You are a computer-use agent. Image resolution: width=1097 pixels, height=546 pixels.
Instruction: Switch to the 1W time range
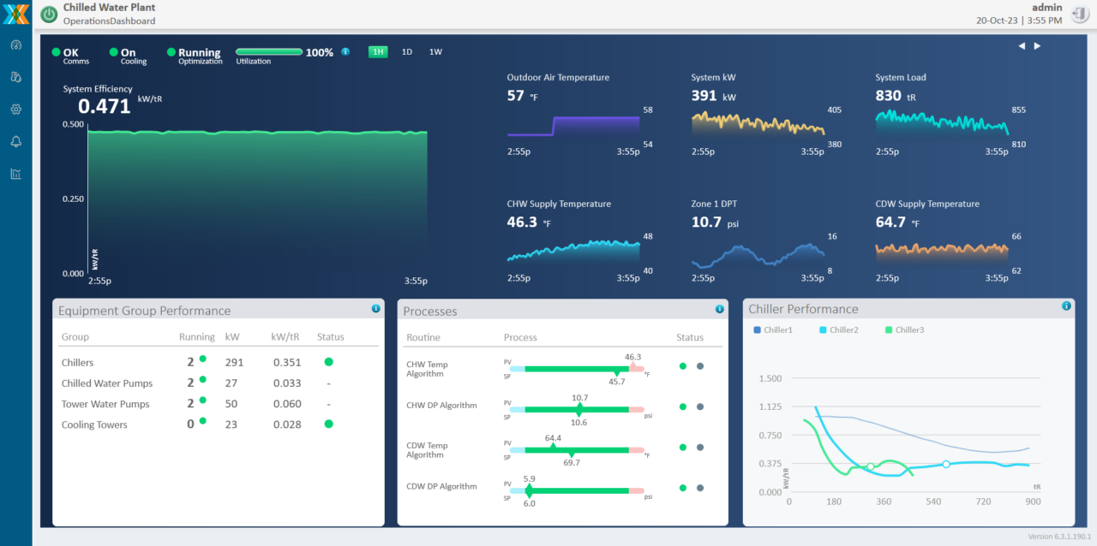click(435, 52)
